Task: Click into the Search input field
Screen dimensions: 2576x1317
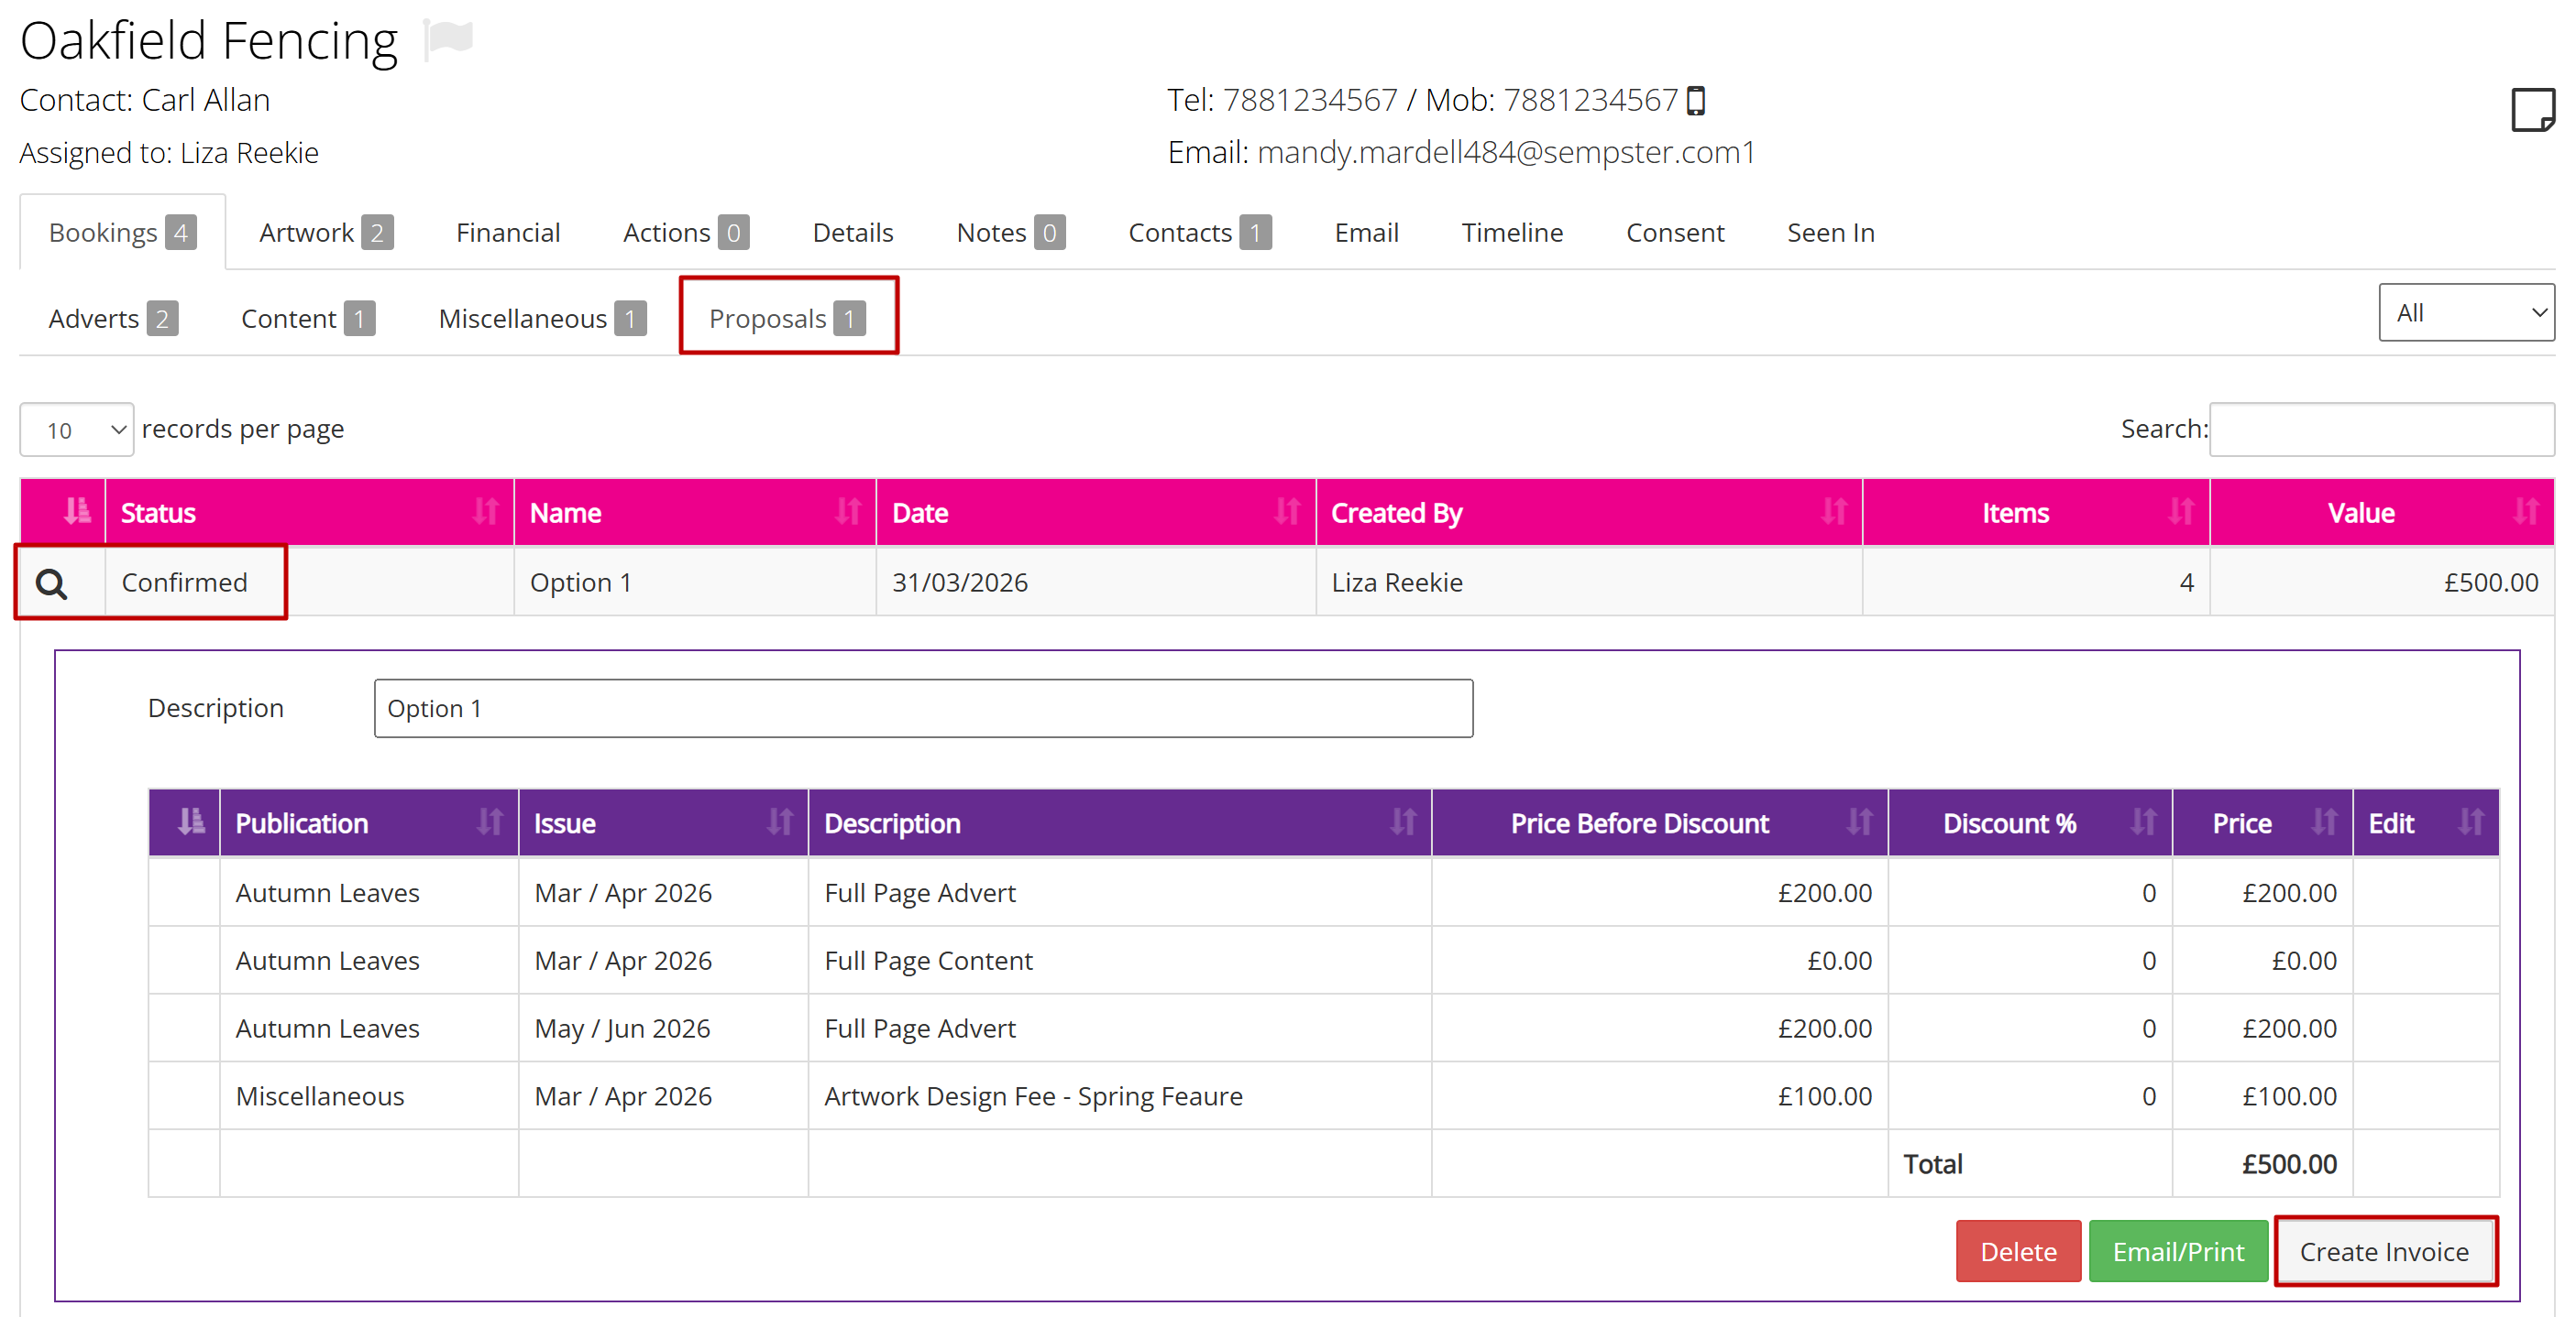Action: pos(2382,430)
